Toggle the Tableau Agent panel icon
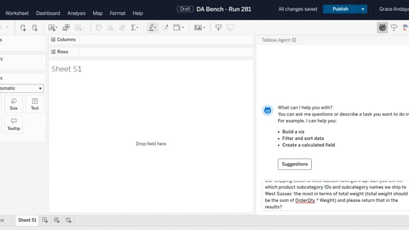409x230 pixels. [382, 27]
